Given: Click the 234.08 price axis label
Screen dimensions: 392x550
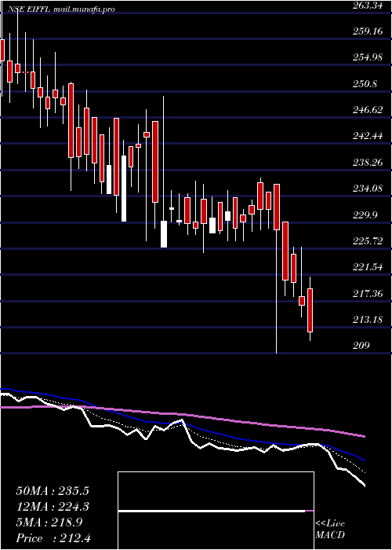Looking at the screenshot, I should coord(368,189).
